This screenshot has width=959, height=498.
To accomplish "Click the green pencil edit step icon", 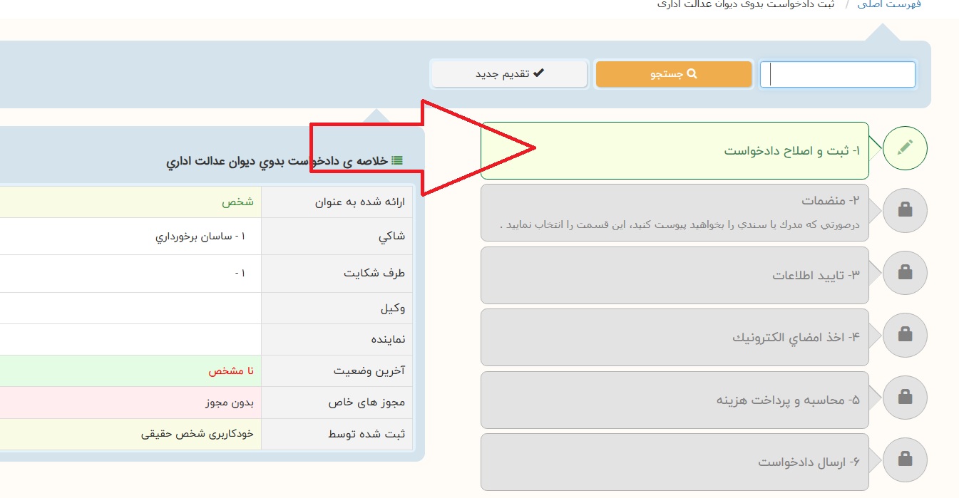I will click(905, 148).
